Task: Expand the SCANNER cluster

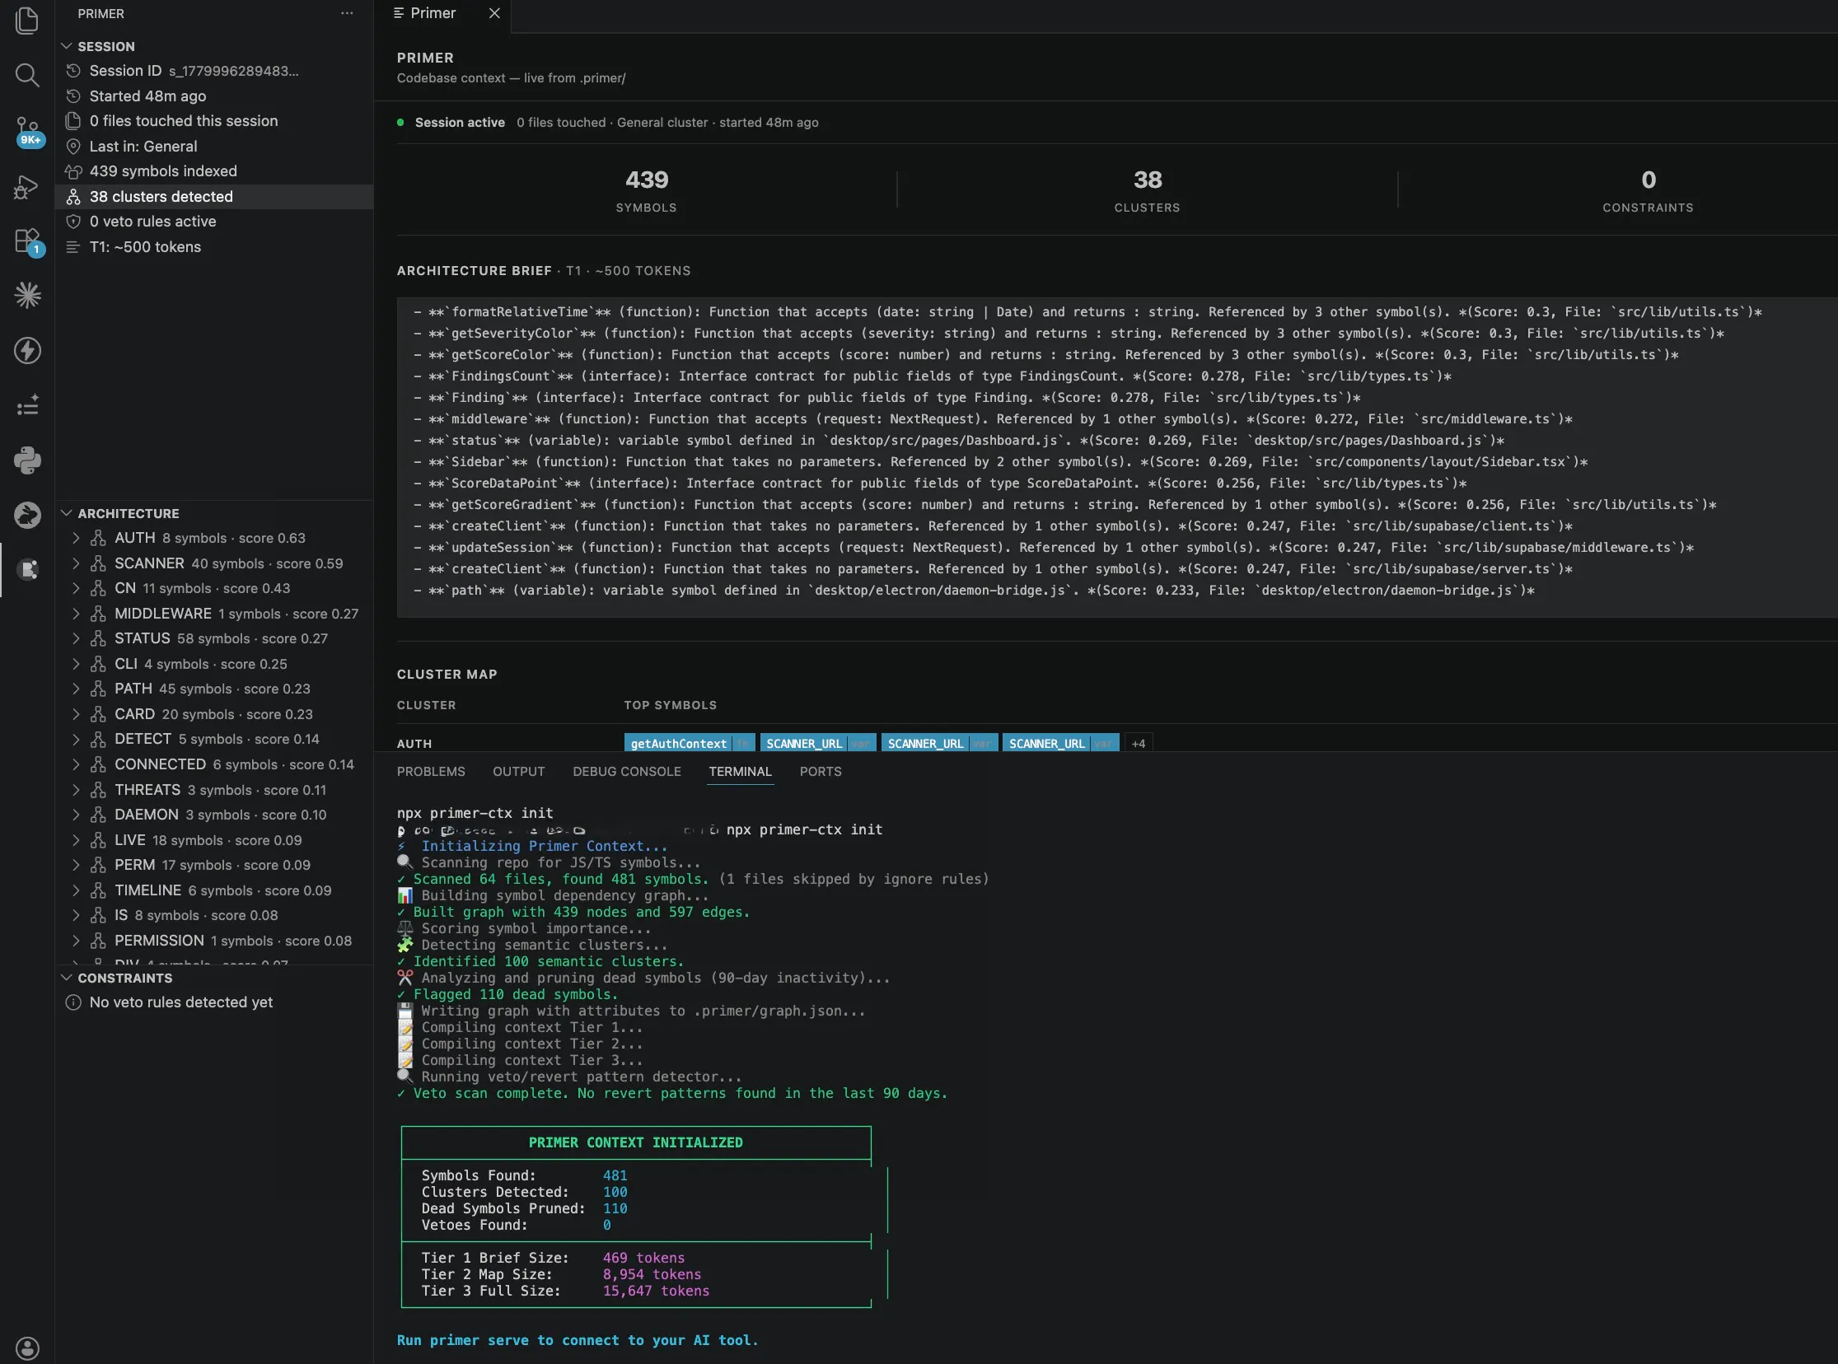Action: coord(76,563)
